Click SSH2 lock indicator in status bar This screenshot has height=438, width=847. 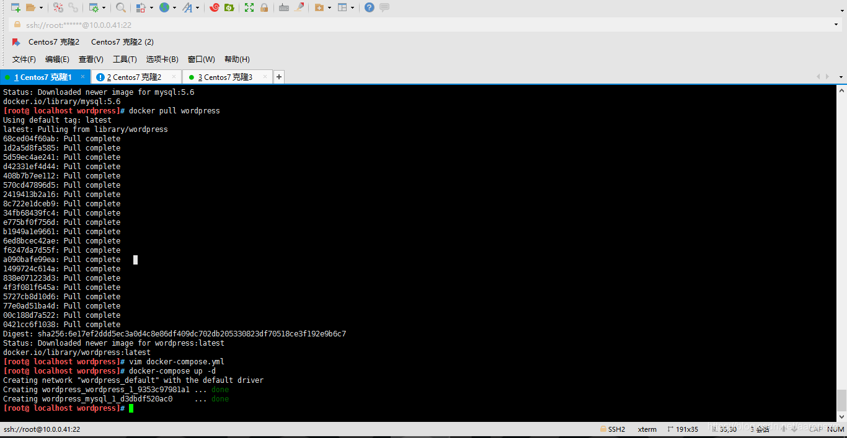click(x=613, y=429)
